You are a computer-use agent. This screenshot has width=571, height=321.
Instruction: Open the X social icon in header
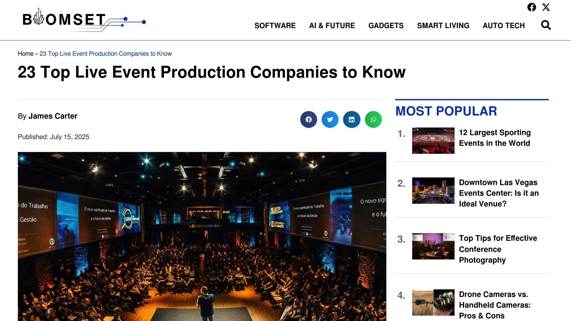tap(546, 7)
